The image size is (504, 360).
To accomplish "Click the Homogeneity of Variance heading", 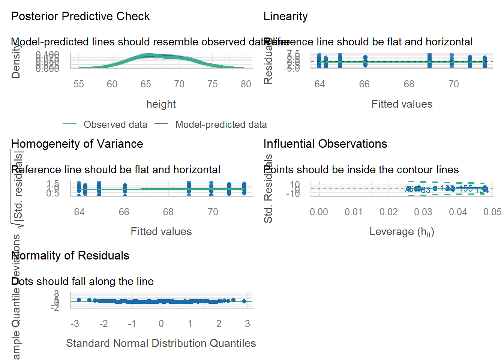I will [77, 144].
